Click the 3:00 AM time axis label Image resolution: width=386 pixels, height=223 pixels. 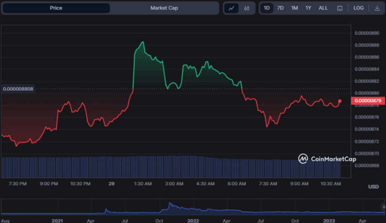click(174, 184)
